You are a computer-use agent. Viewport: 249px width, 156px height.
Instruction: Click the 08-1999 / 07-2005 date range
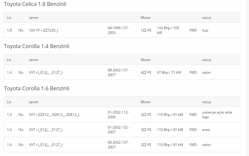(x=118, y=30)
